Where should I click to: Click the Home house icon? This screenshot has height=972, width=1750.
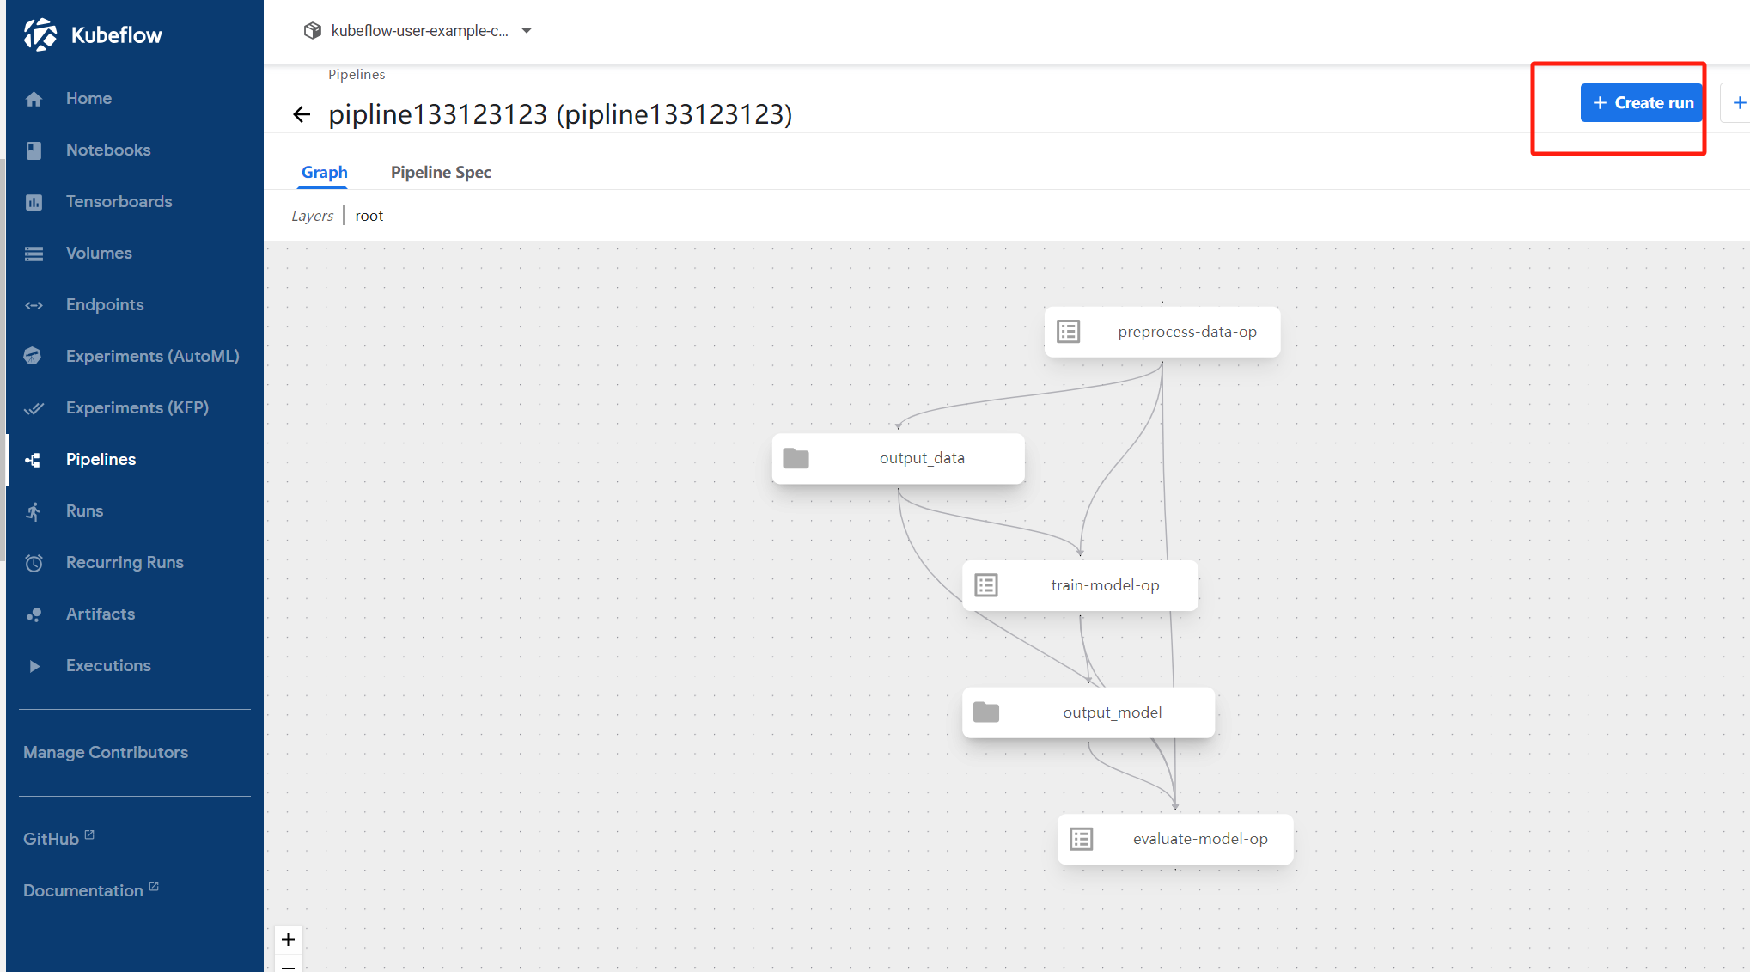click(x=34, y=99)
